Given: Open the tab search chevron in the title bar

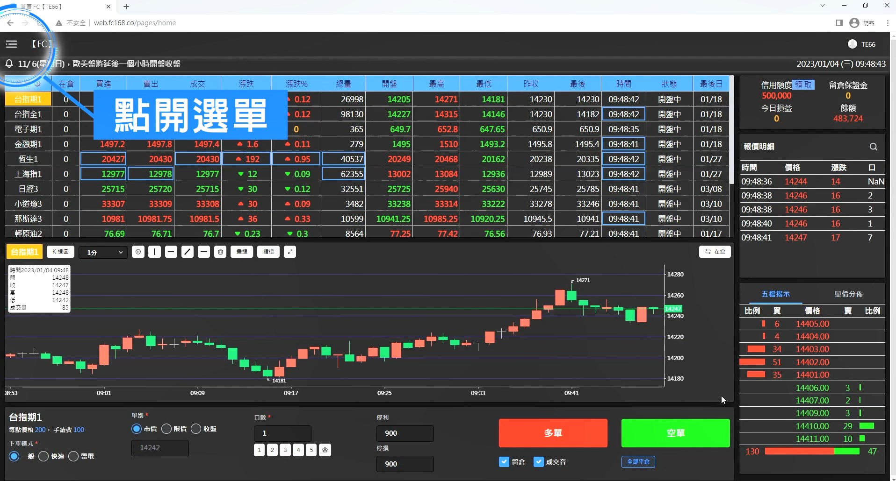Looking at the screenshot, I should coord(823,6).
